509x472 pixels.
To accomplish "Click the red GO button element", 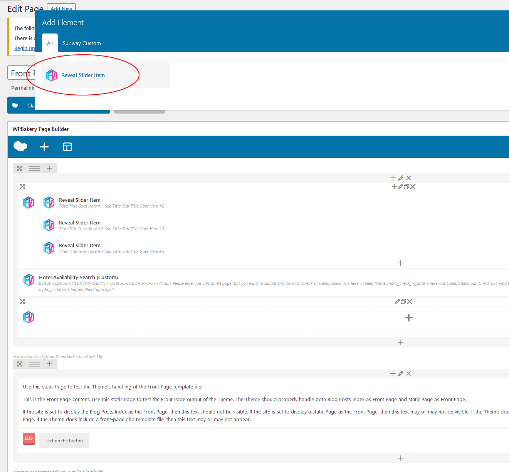I will coord(29,439).
